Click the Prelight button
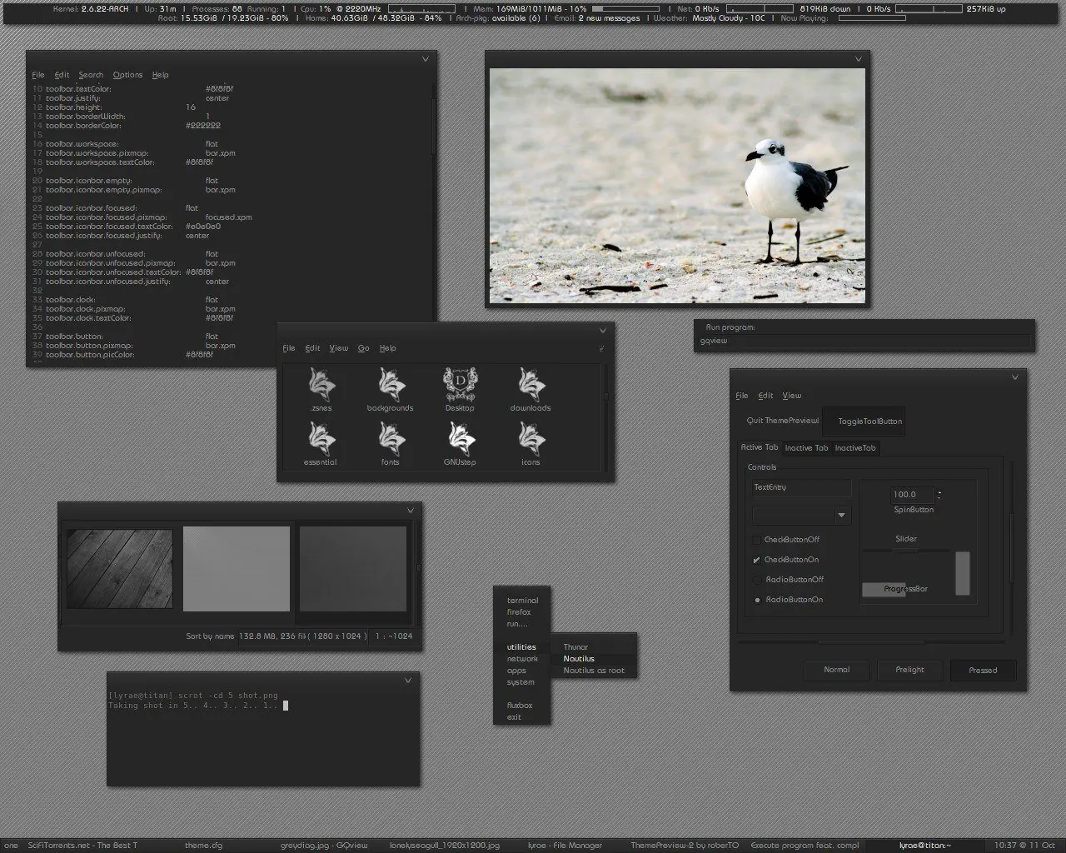Image resolution: width=1066 pixels, height=853 pixels. point(909,670)
